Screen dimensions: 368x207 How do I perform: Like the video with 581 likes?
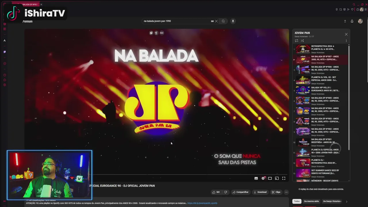pos(216,192)
